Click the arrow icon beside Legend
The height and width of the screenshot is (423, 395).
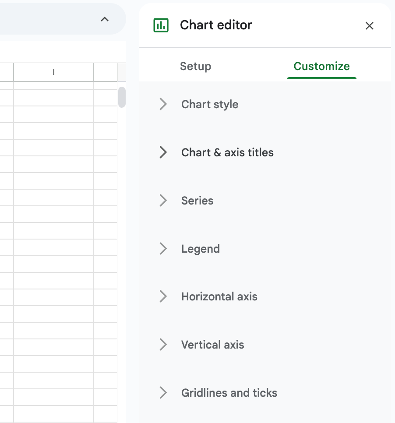(x=163, y=249)
